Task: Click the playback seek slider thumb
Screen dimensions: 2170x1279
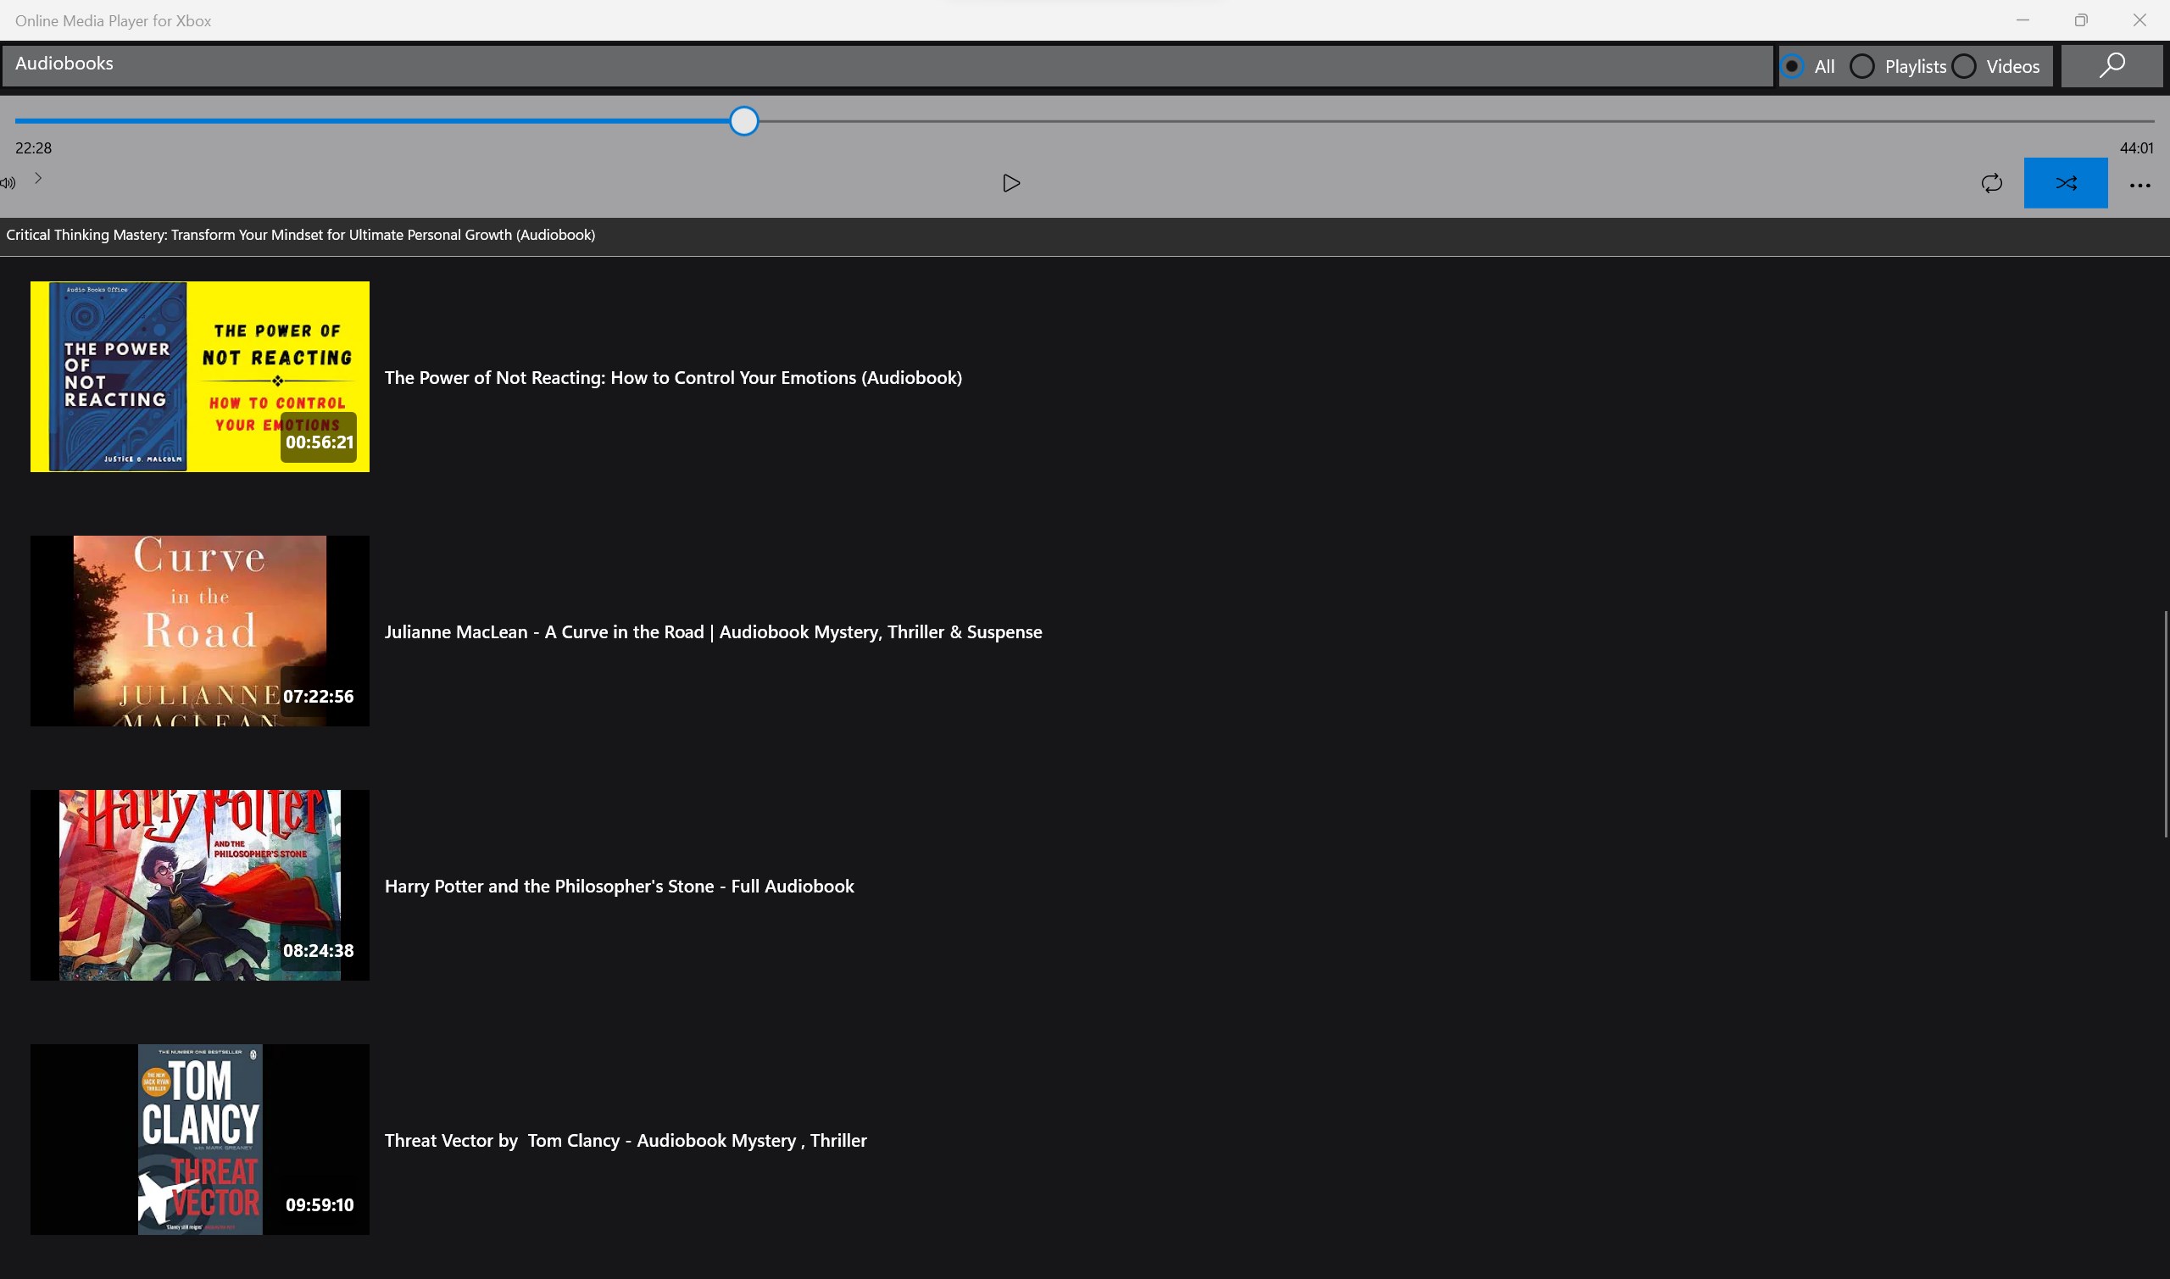Action: [743, 121]
